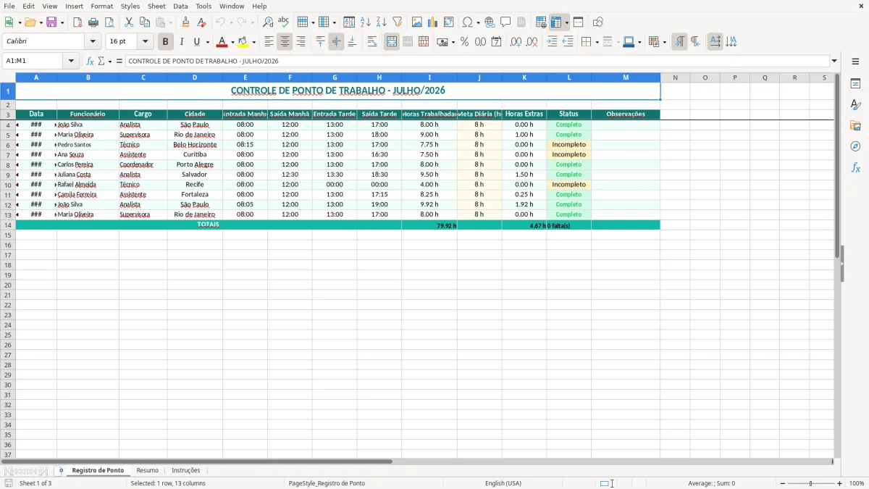Click the zoom percentage 100%

click(x=857, y=483)
